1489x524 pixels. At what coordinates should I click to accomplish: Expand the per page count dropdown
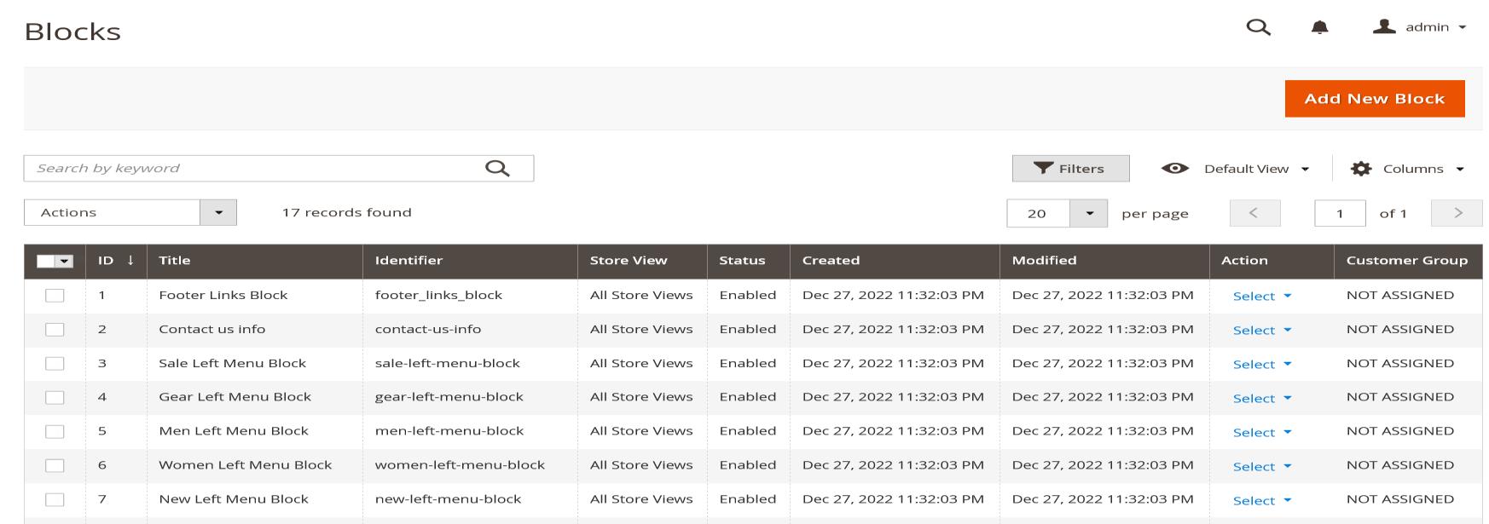(1089, 213)
